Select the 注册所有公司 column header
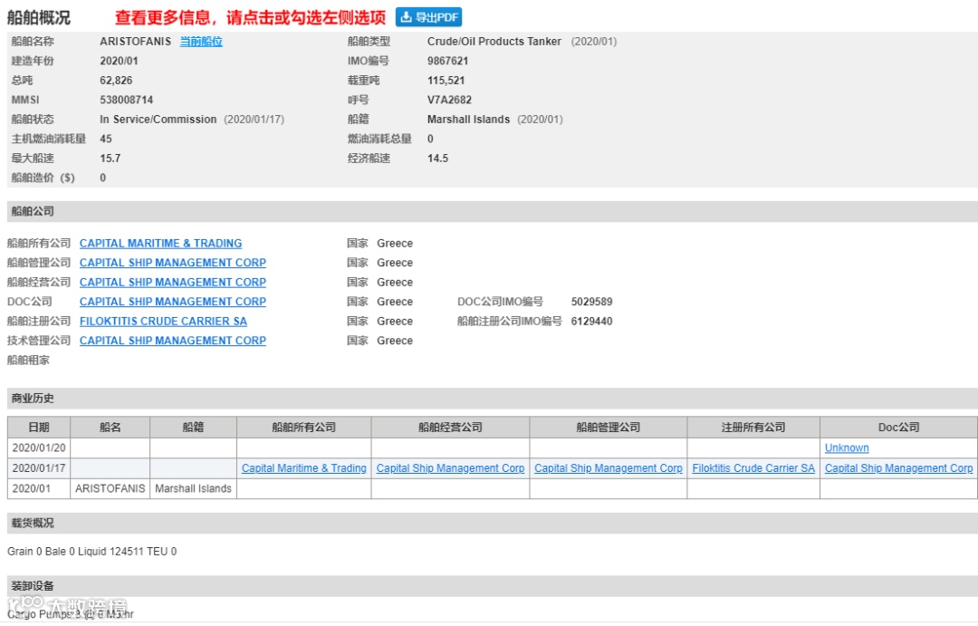This screenshot has width=978, height=626. 753,428
